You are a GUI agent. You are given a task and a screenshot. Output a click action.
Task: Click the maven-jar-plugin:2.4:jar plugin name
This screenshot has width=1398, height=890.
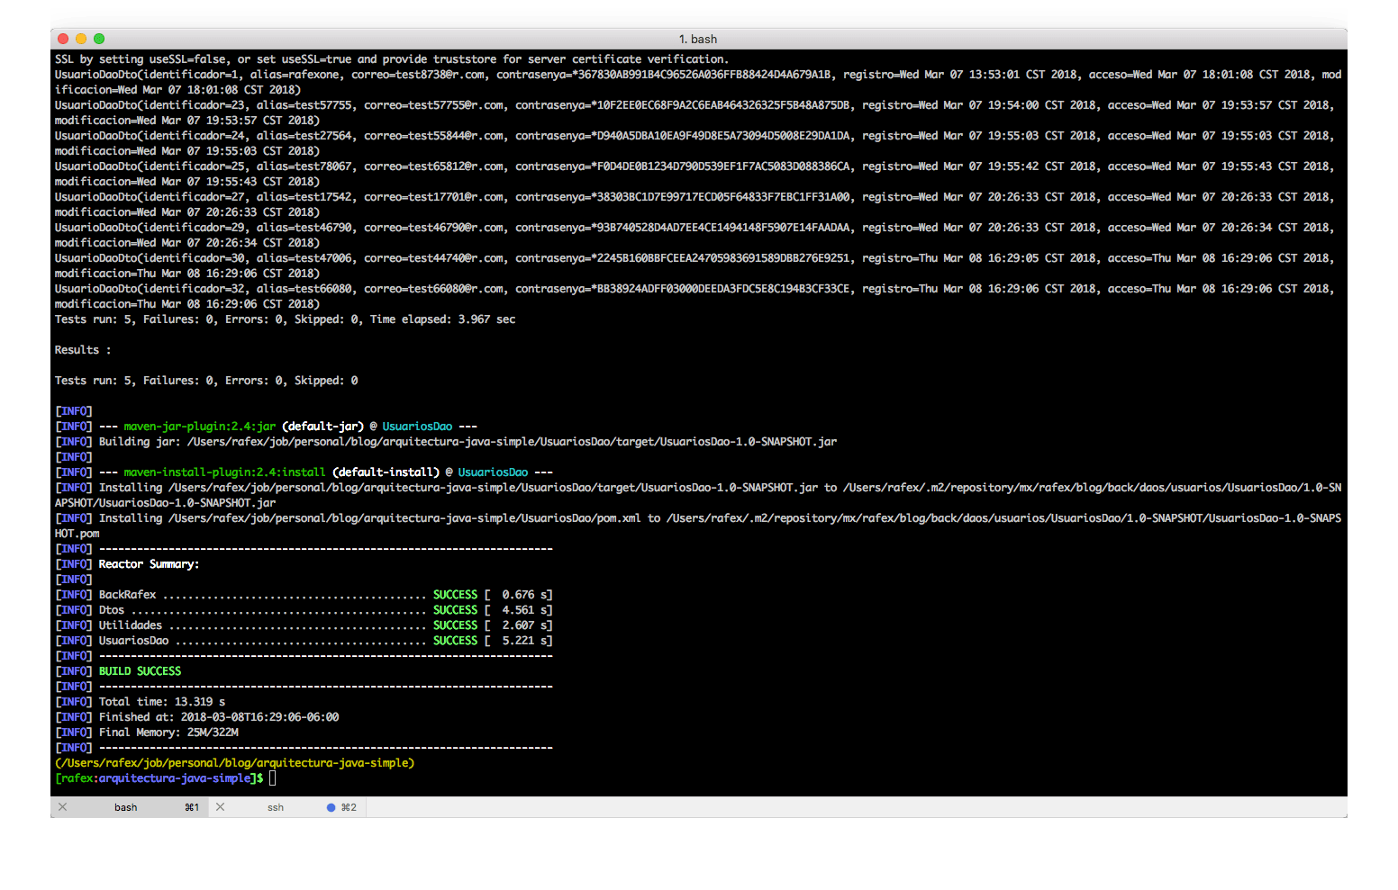point(199,426)
